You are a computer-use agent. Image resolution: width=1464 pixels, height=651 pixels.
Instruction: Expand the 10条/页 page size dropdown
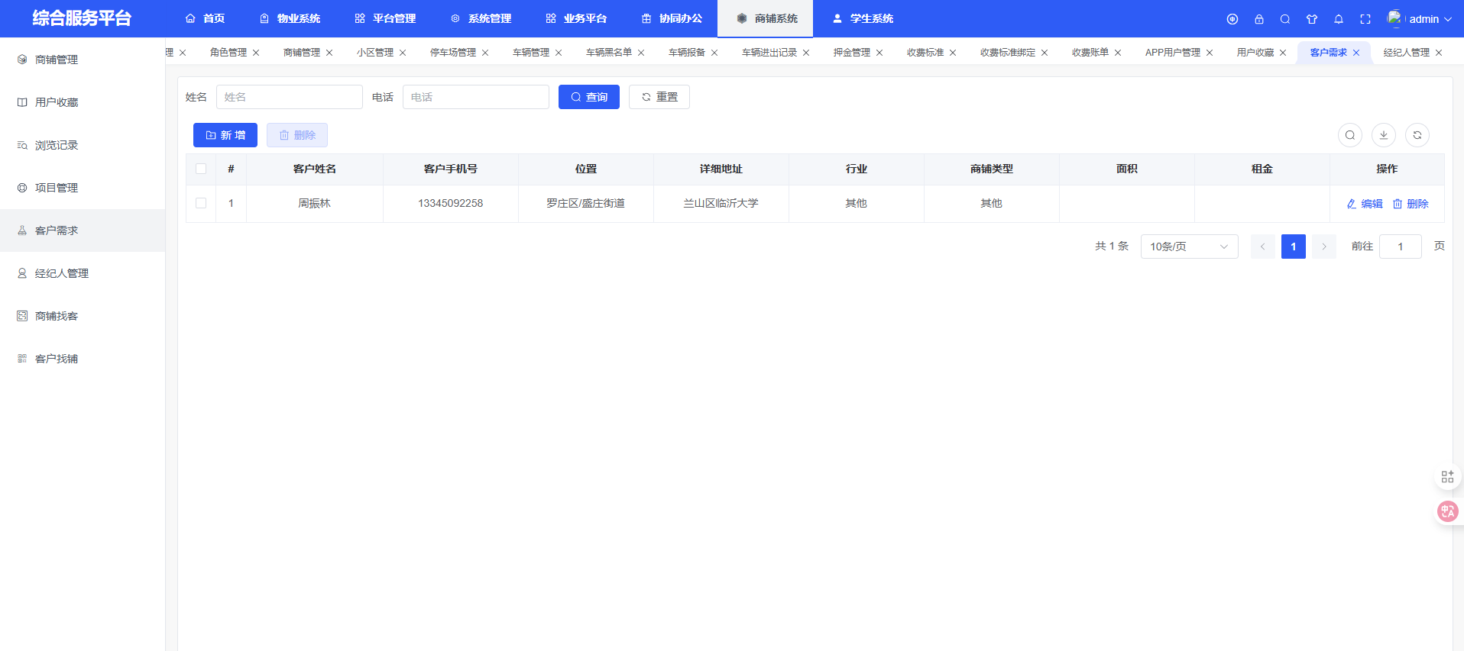pos(1188,247)
